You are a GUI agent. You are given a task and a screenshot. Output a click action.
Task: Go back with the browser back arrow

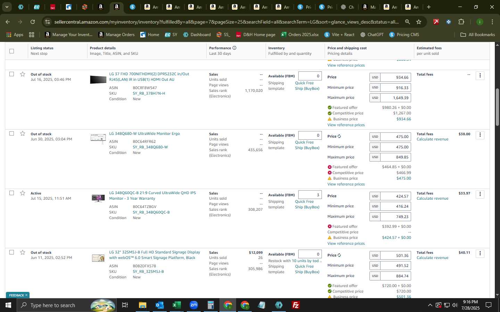8,22
